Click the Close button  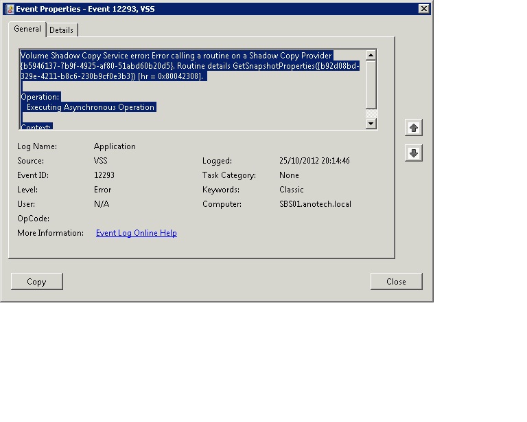[396, 281]
